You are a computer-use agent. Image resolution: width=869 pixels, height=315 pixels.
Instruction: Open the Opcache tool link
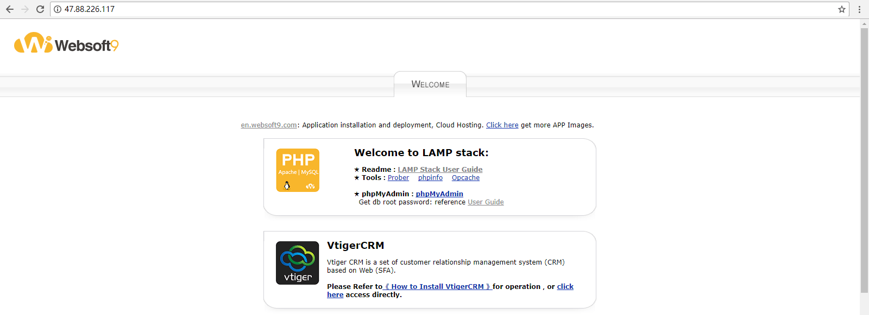(465, 178)
